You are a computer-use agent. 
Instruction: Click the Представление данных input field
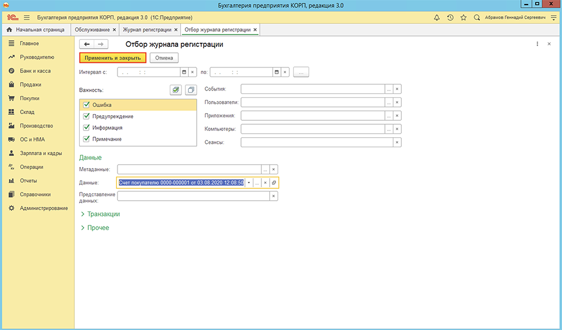tap(193, 196)
